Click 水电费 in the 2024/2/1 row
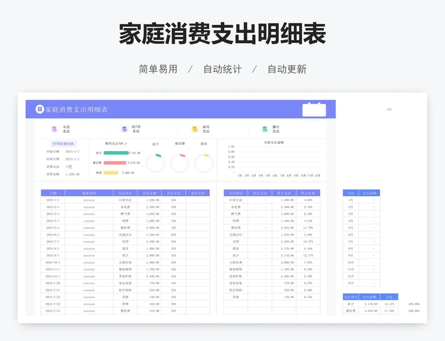 (125, 207)
